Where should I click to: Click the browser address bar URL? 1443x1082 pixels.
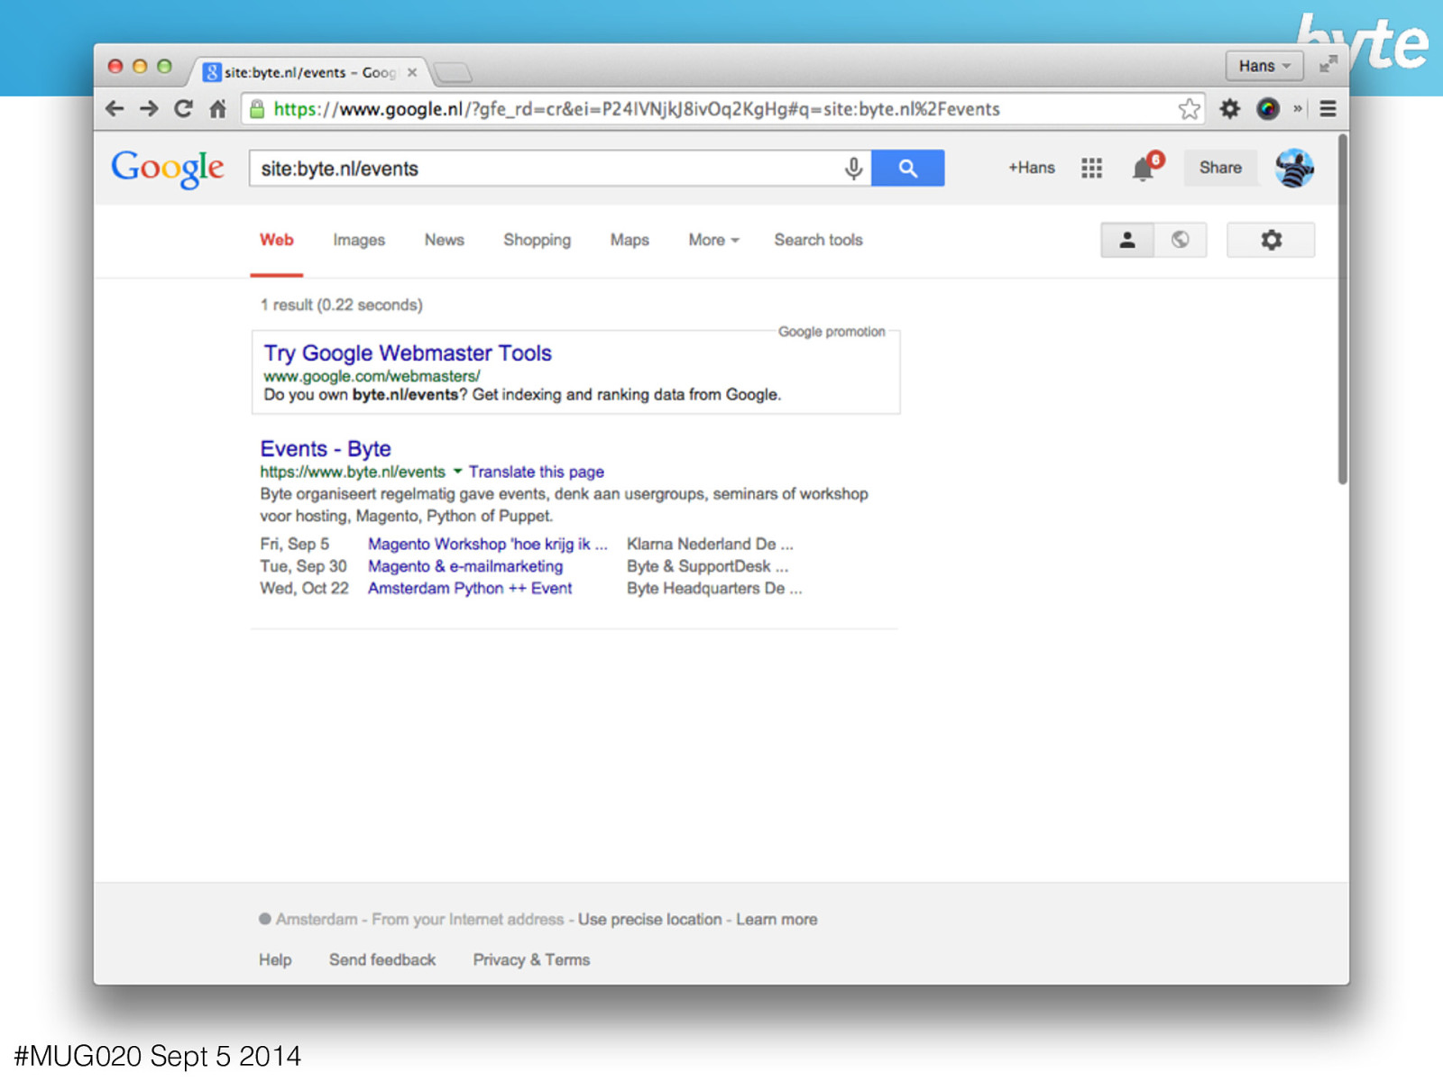tap(637, 109)
